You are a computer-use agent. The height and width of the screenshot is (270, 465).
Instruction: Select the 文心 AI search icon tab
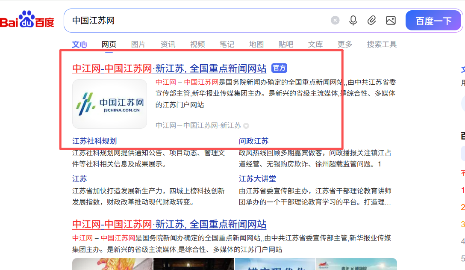79,44
